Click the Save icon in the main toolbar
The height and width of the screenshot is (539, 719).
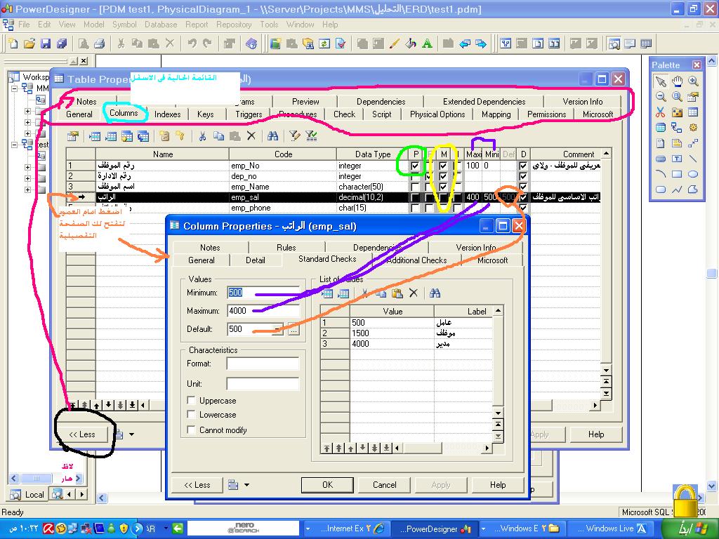pos(45,44)
